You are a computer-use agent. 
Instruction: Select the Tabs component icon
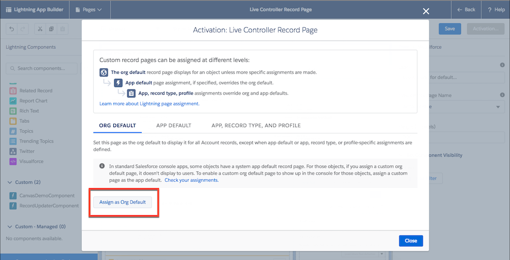coord(13,121)
